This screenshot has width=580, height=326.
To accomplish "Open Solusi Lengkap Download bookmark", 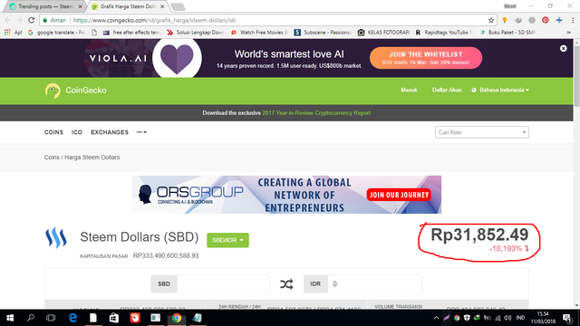I will pos(196,33).
